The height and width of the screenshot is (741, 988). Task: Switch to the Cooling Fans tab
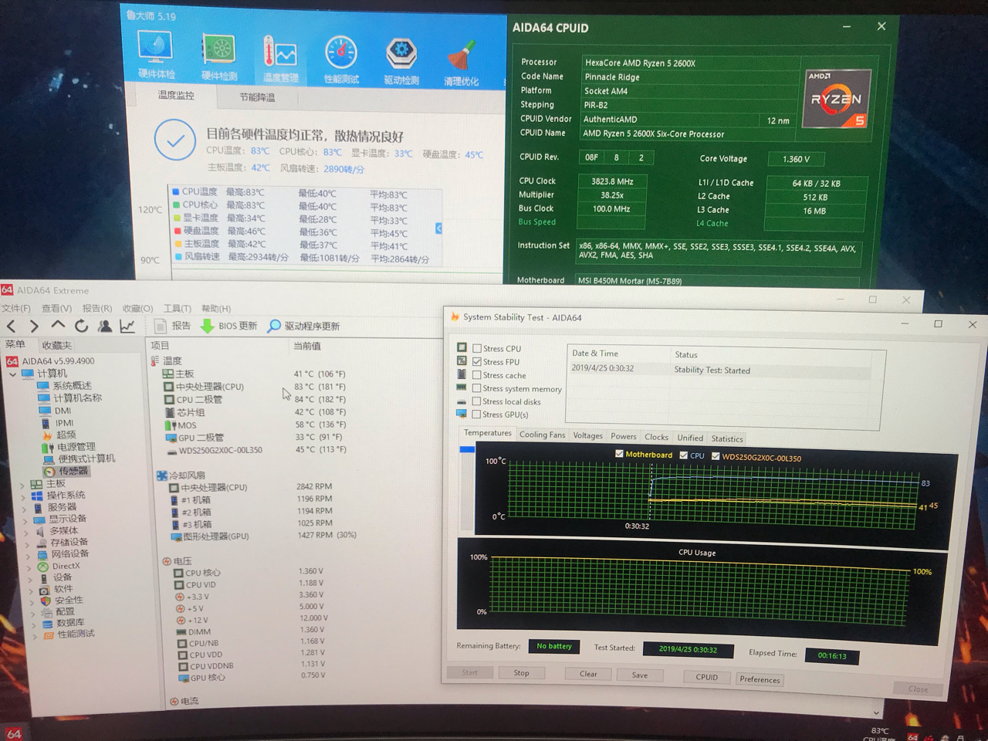(x=542, y=435)
